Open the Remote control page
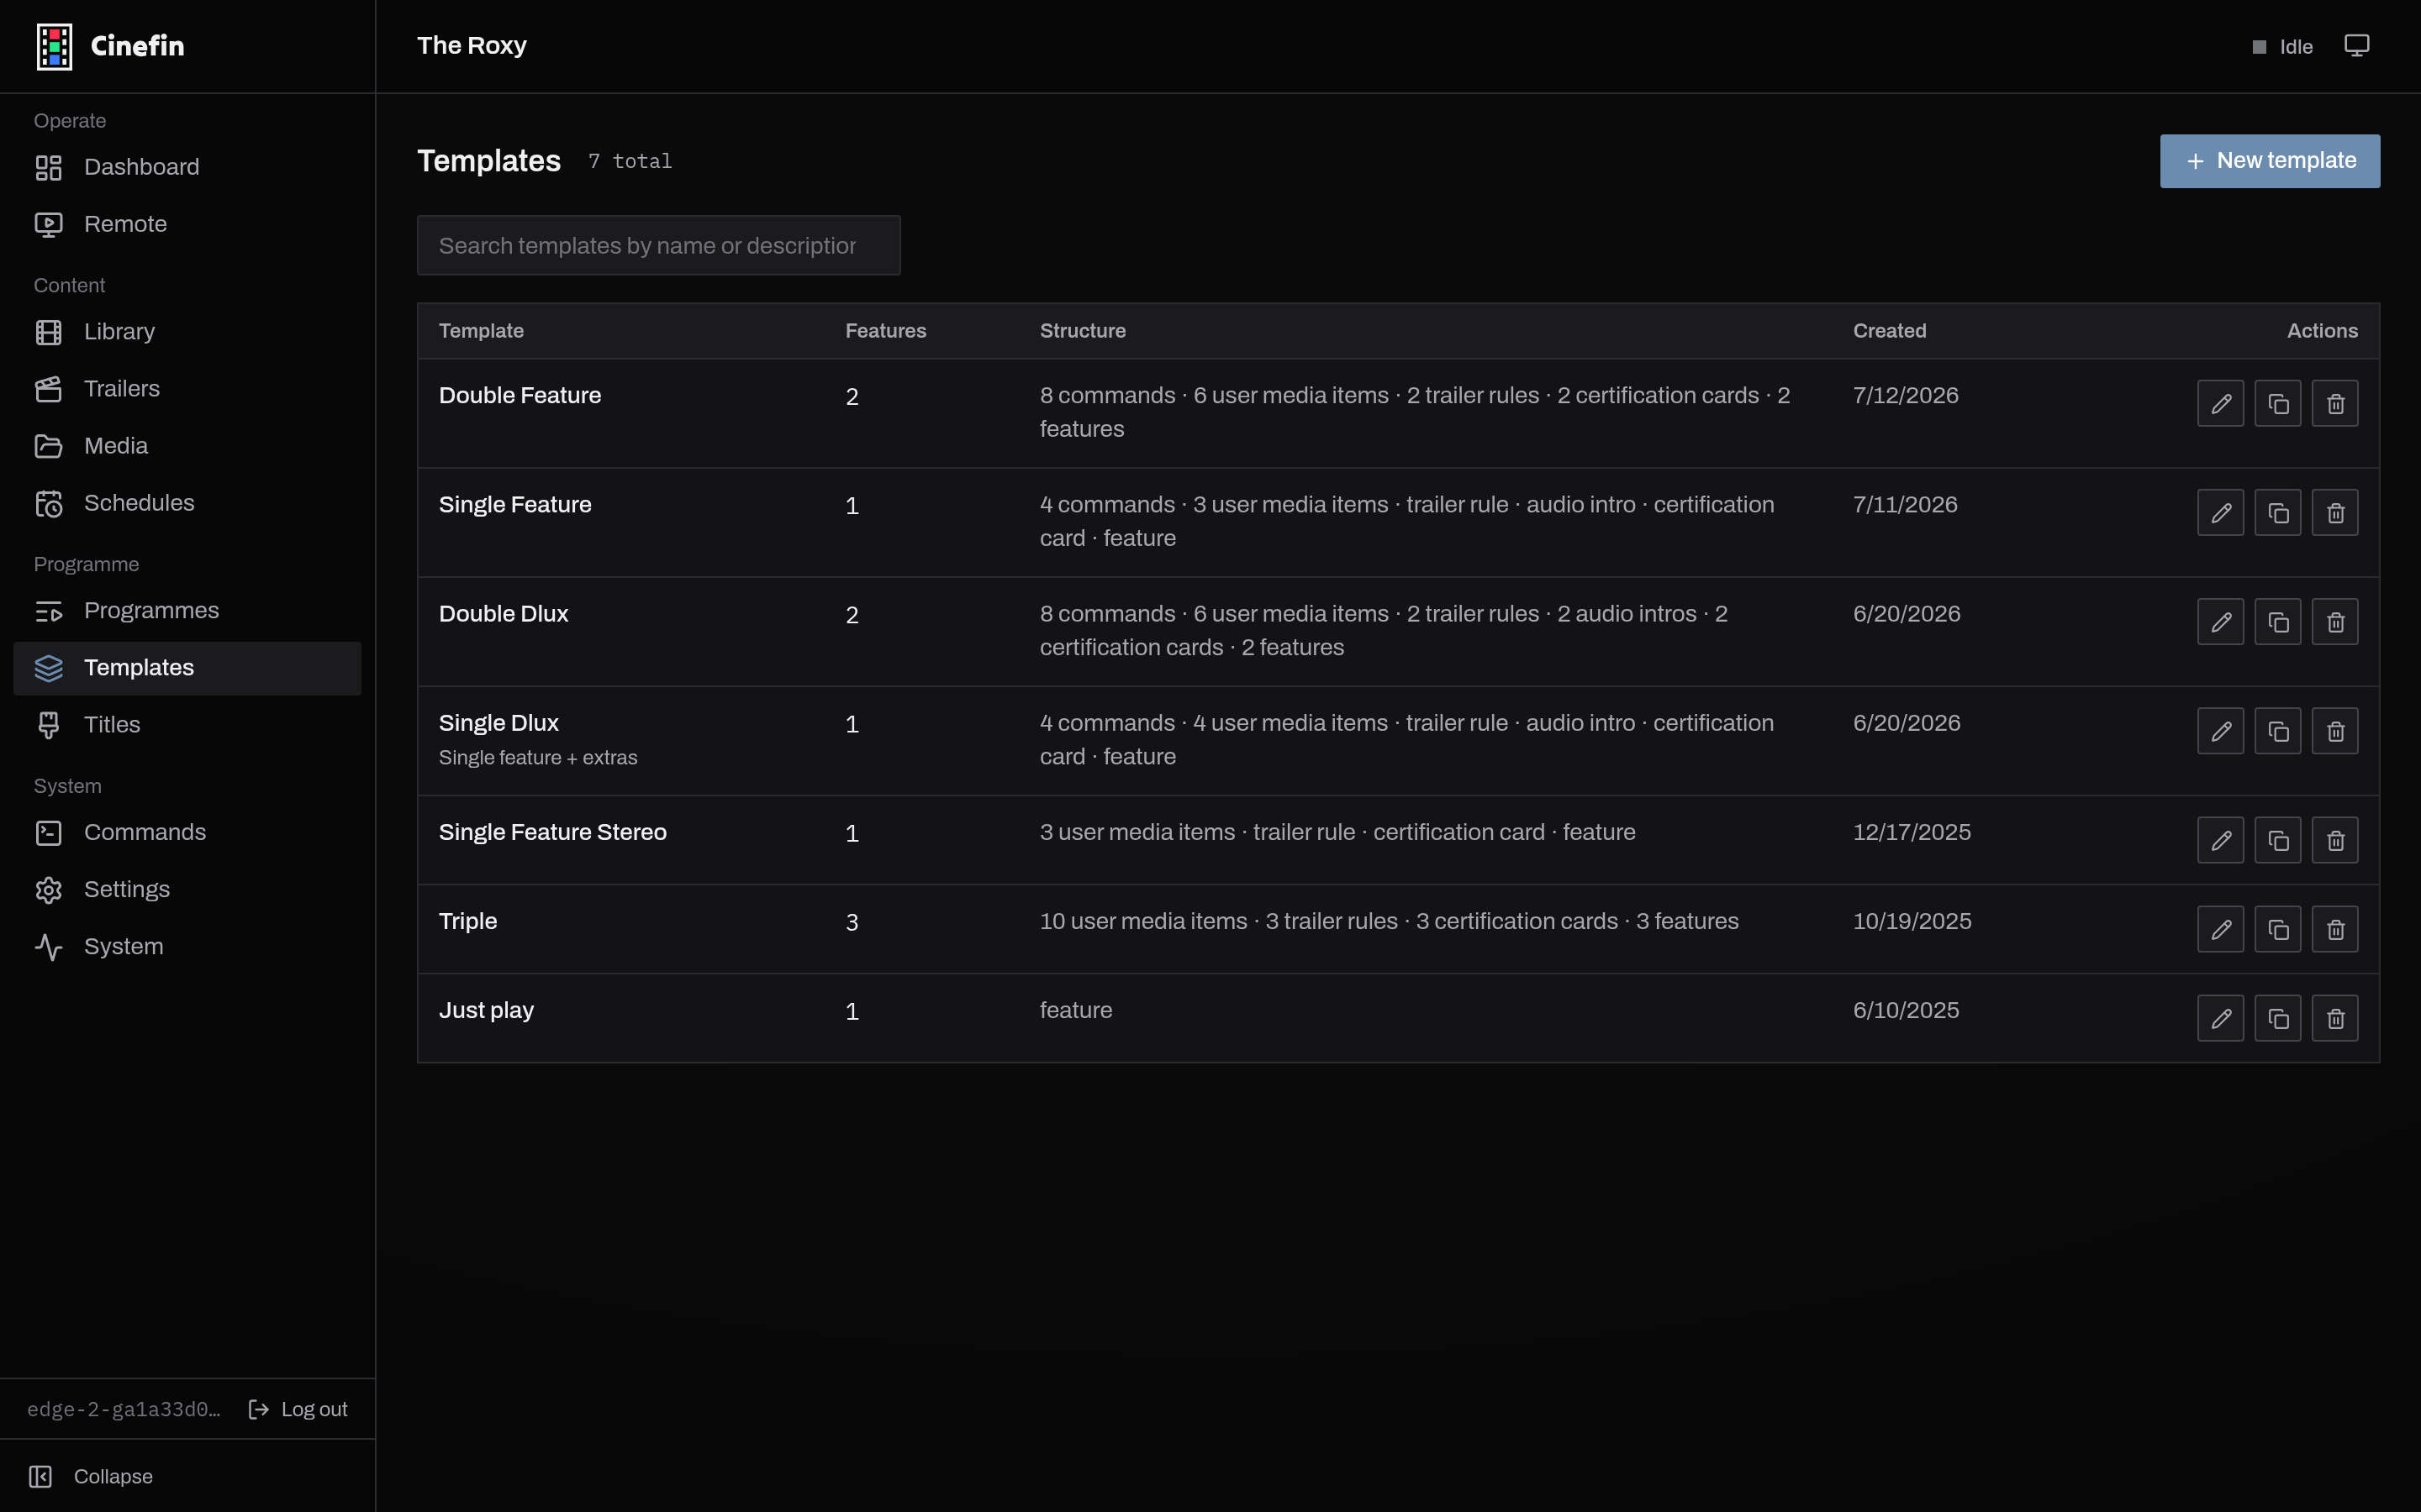 coord(187,224)
